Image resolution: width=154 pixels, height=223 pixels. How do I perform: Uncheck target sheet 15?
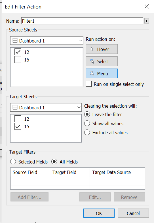[18, 126]
